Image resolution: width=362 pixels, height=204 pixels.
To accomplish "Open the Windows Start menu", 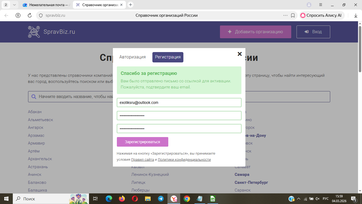I will coord(6,199).
